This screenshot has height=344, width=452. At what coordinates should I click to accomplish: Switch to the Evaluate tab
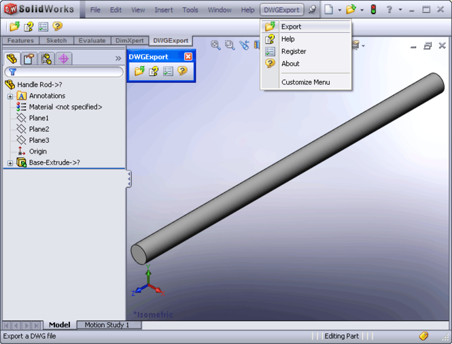tap(92, 41)
